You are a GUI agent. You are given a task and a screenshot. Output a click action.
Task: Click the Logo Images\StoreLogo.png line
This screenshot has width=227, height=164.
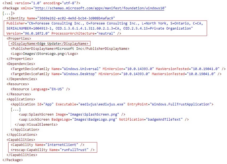tap(44, 54)
